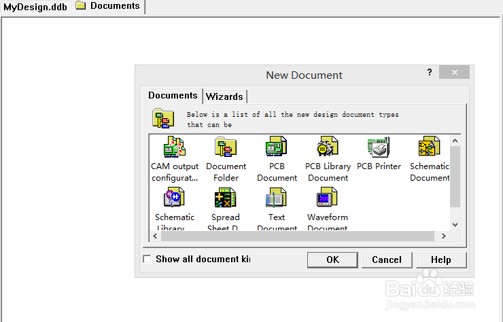The width and height of the screenshot is (503, 322).
Task: Choose the Waveform Document icon
Action: pos(327,197)
